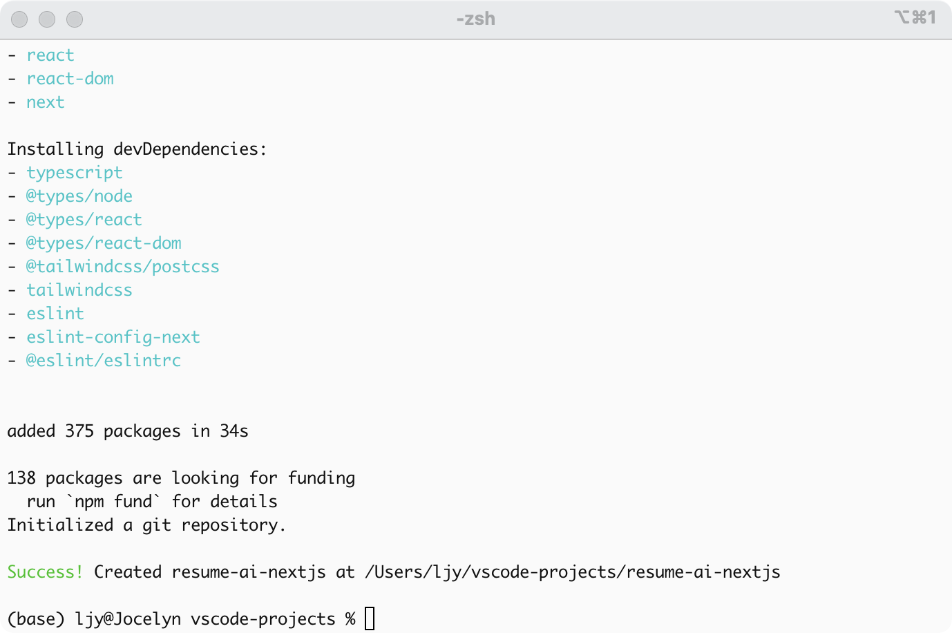Click the cursor block at the prompt
Viewport: 952px width, 633px height.
(x=370, y=618)
